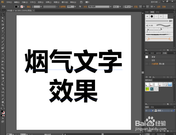Open the stroke weight dropdown
The width and height of the screenshot is (176, 135).
[x=41, y=7]
